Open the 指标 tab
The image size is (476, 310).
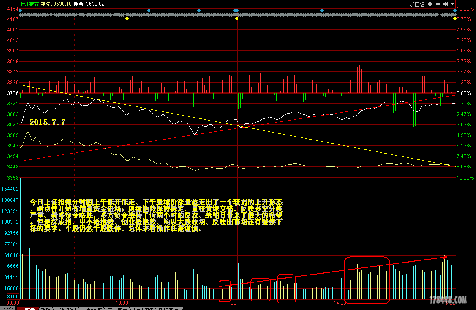click(45, 308)
